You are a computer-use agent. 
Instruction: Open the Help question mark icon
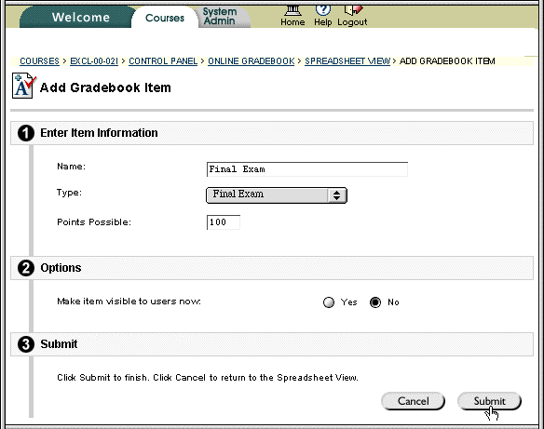pos(323,10)
